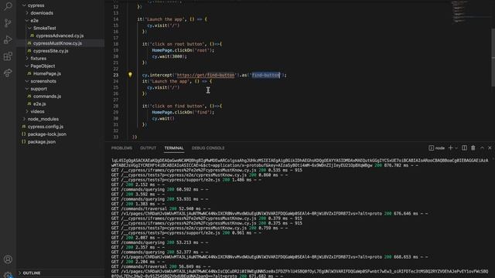Viewport: 495px width, 278px height.
Task: Collapse the PageObject folder
Action: 27,66
